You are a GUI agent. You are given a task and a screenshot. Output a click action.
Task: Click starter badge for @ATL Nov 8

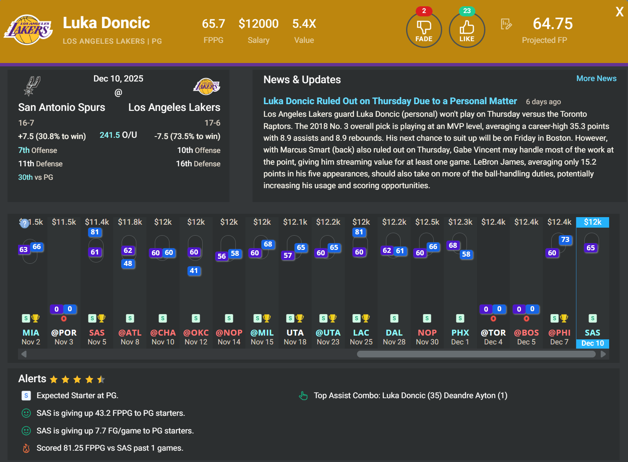coord(130,318)
